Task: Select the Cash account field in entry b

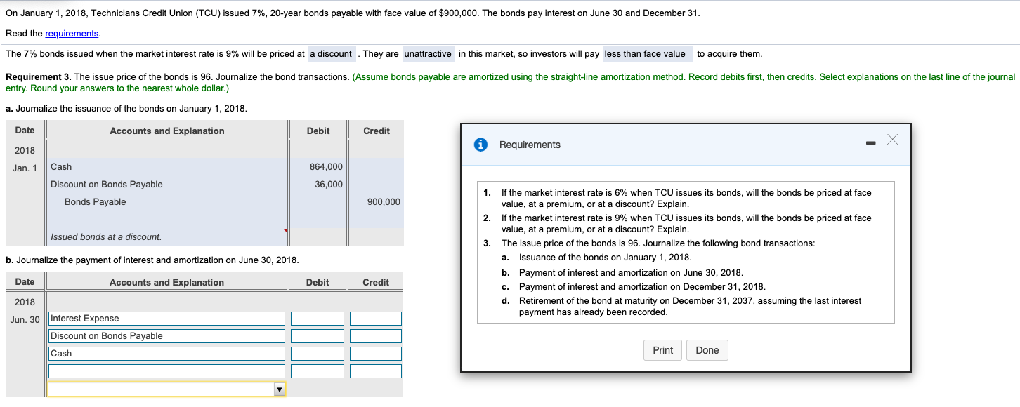Action: [x=166, y=353]
